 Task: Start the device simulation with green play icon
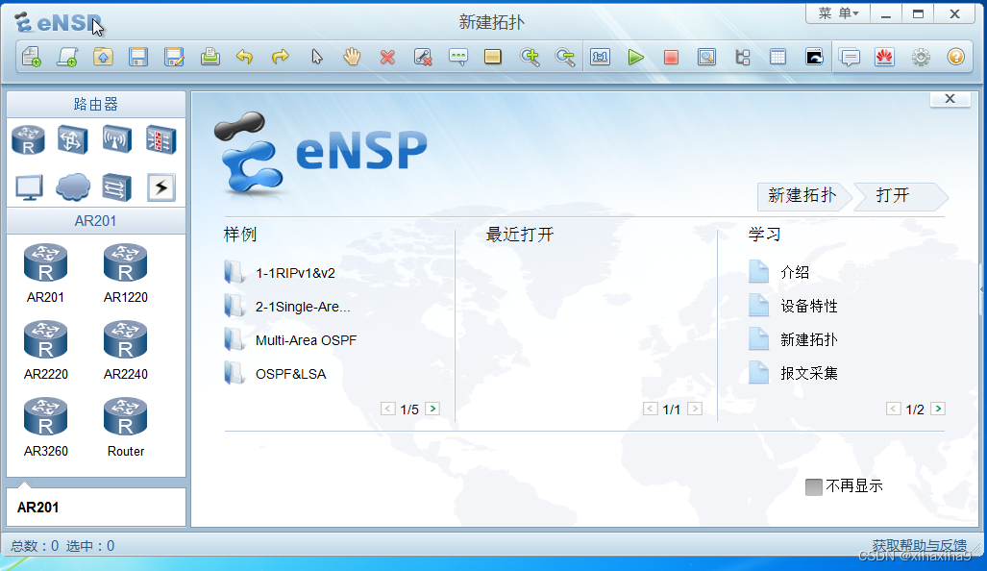(636, 57)
